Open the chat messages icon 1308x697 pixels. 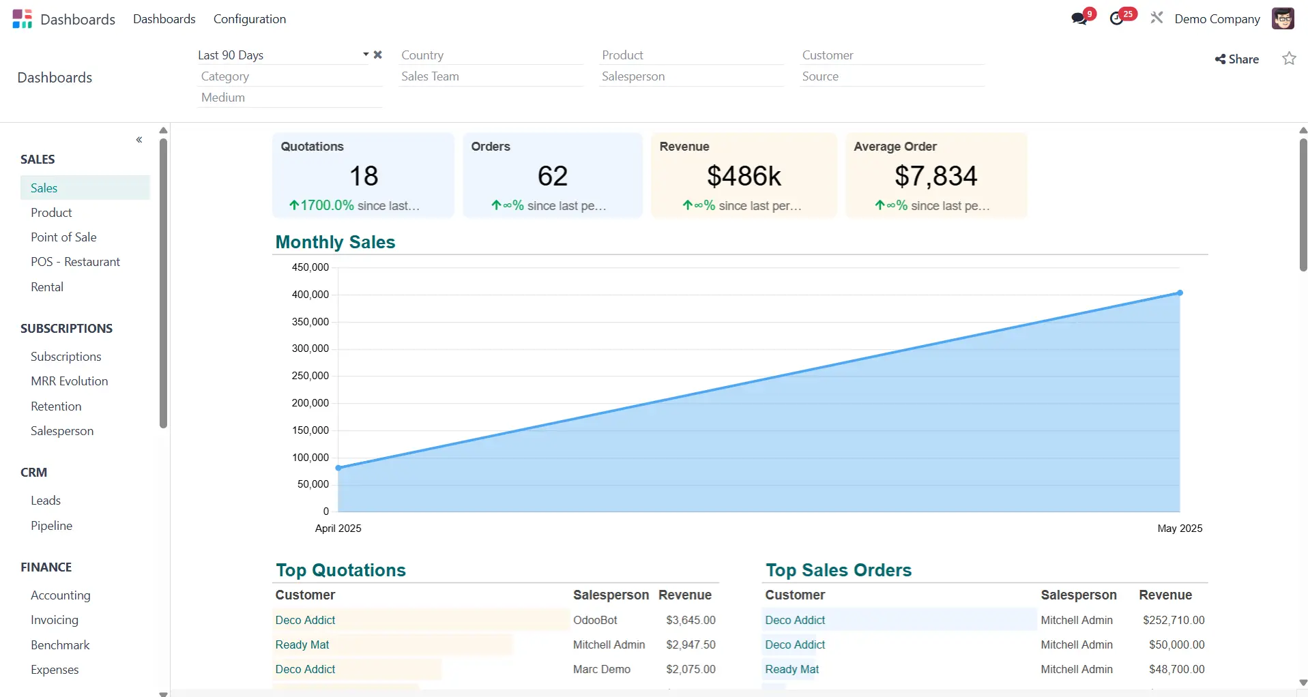click(x=1079, y=18)
